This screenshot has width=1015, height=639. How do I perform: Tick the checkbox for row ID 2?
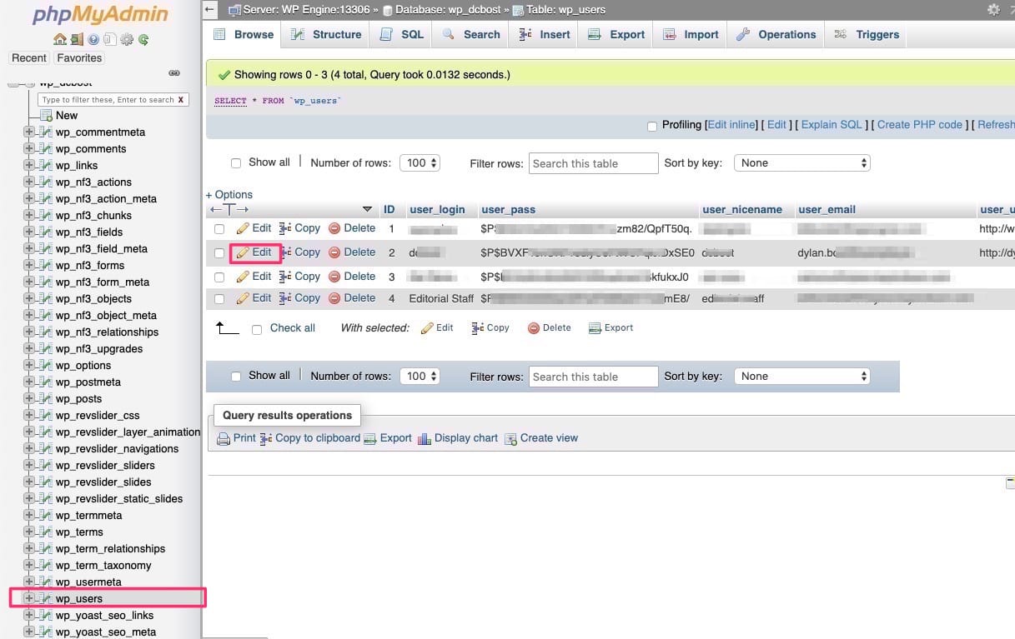219,252
